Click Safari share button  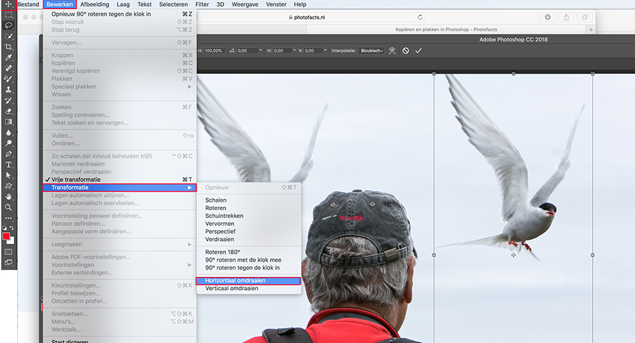[x=566, y=17]
